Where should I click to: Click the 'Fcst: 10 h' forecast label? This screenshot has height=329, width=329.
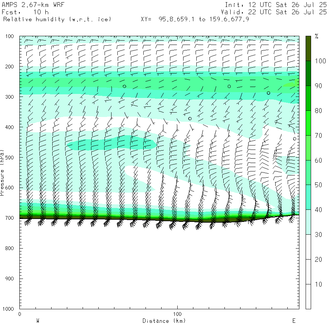(25, 12)
